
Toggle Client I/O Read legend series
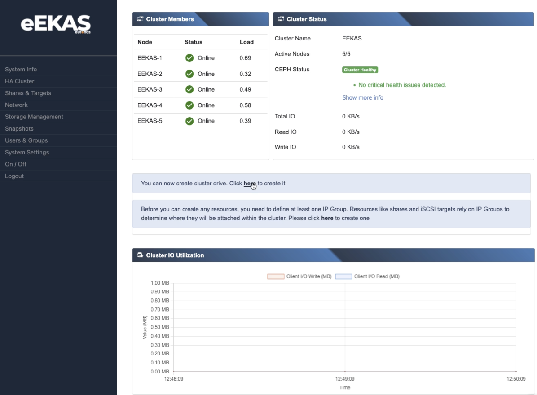(368, 276)
